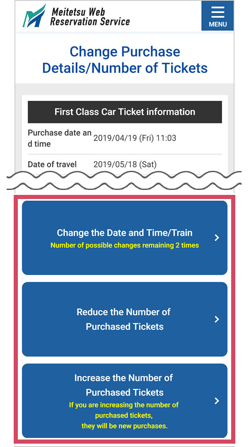Click the yellow remaining changes notice text
Image resolution: width=249 pixels, height=447 pixels.
[124, 245]
